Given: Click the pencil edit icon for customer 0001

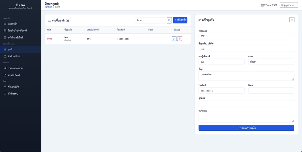Looking at the screenshot, I should (x=174, y=39).
